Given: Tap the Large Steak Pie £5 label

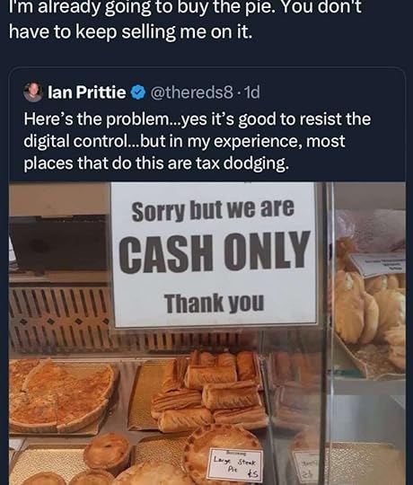Looking at the screenshot, I should point(234,465).
